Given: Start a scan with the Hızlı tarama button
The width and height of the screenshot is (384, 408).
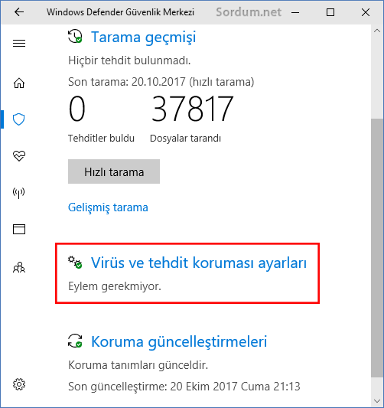Looking at the screenshot, I should click(114, 171).
